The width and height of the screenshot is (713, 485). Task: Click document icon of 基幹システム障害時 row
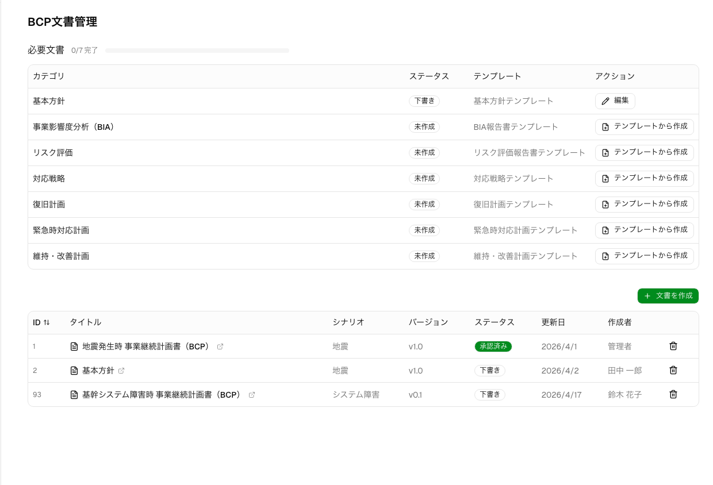[x=74, y=395]
